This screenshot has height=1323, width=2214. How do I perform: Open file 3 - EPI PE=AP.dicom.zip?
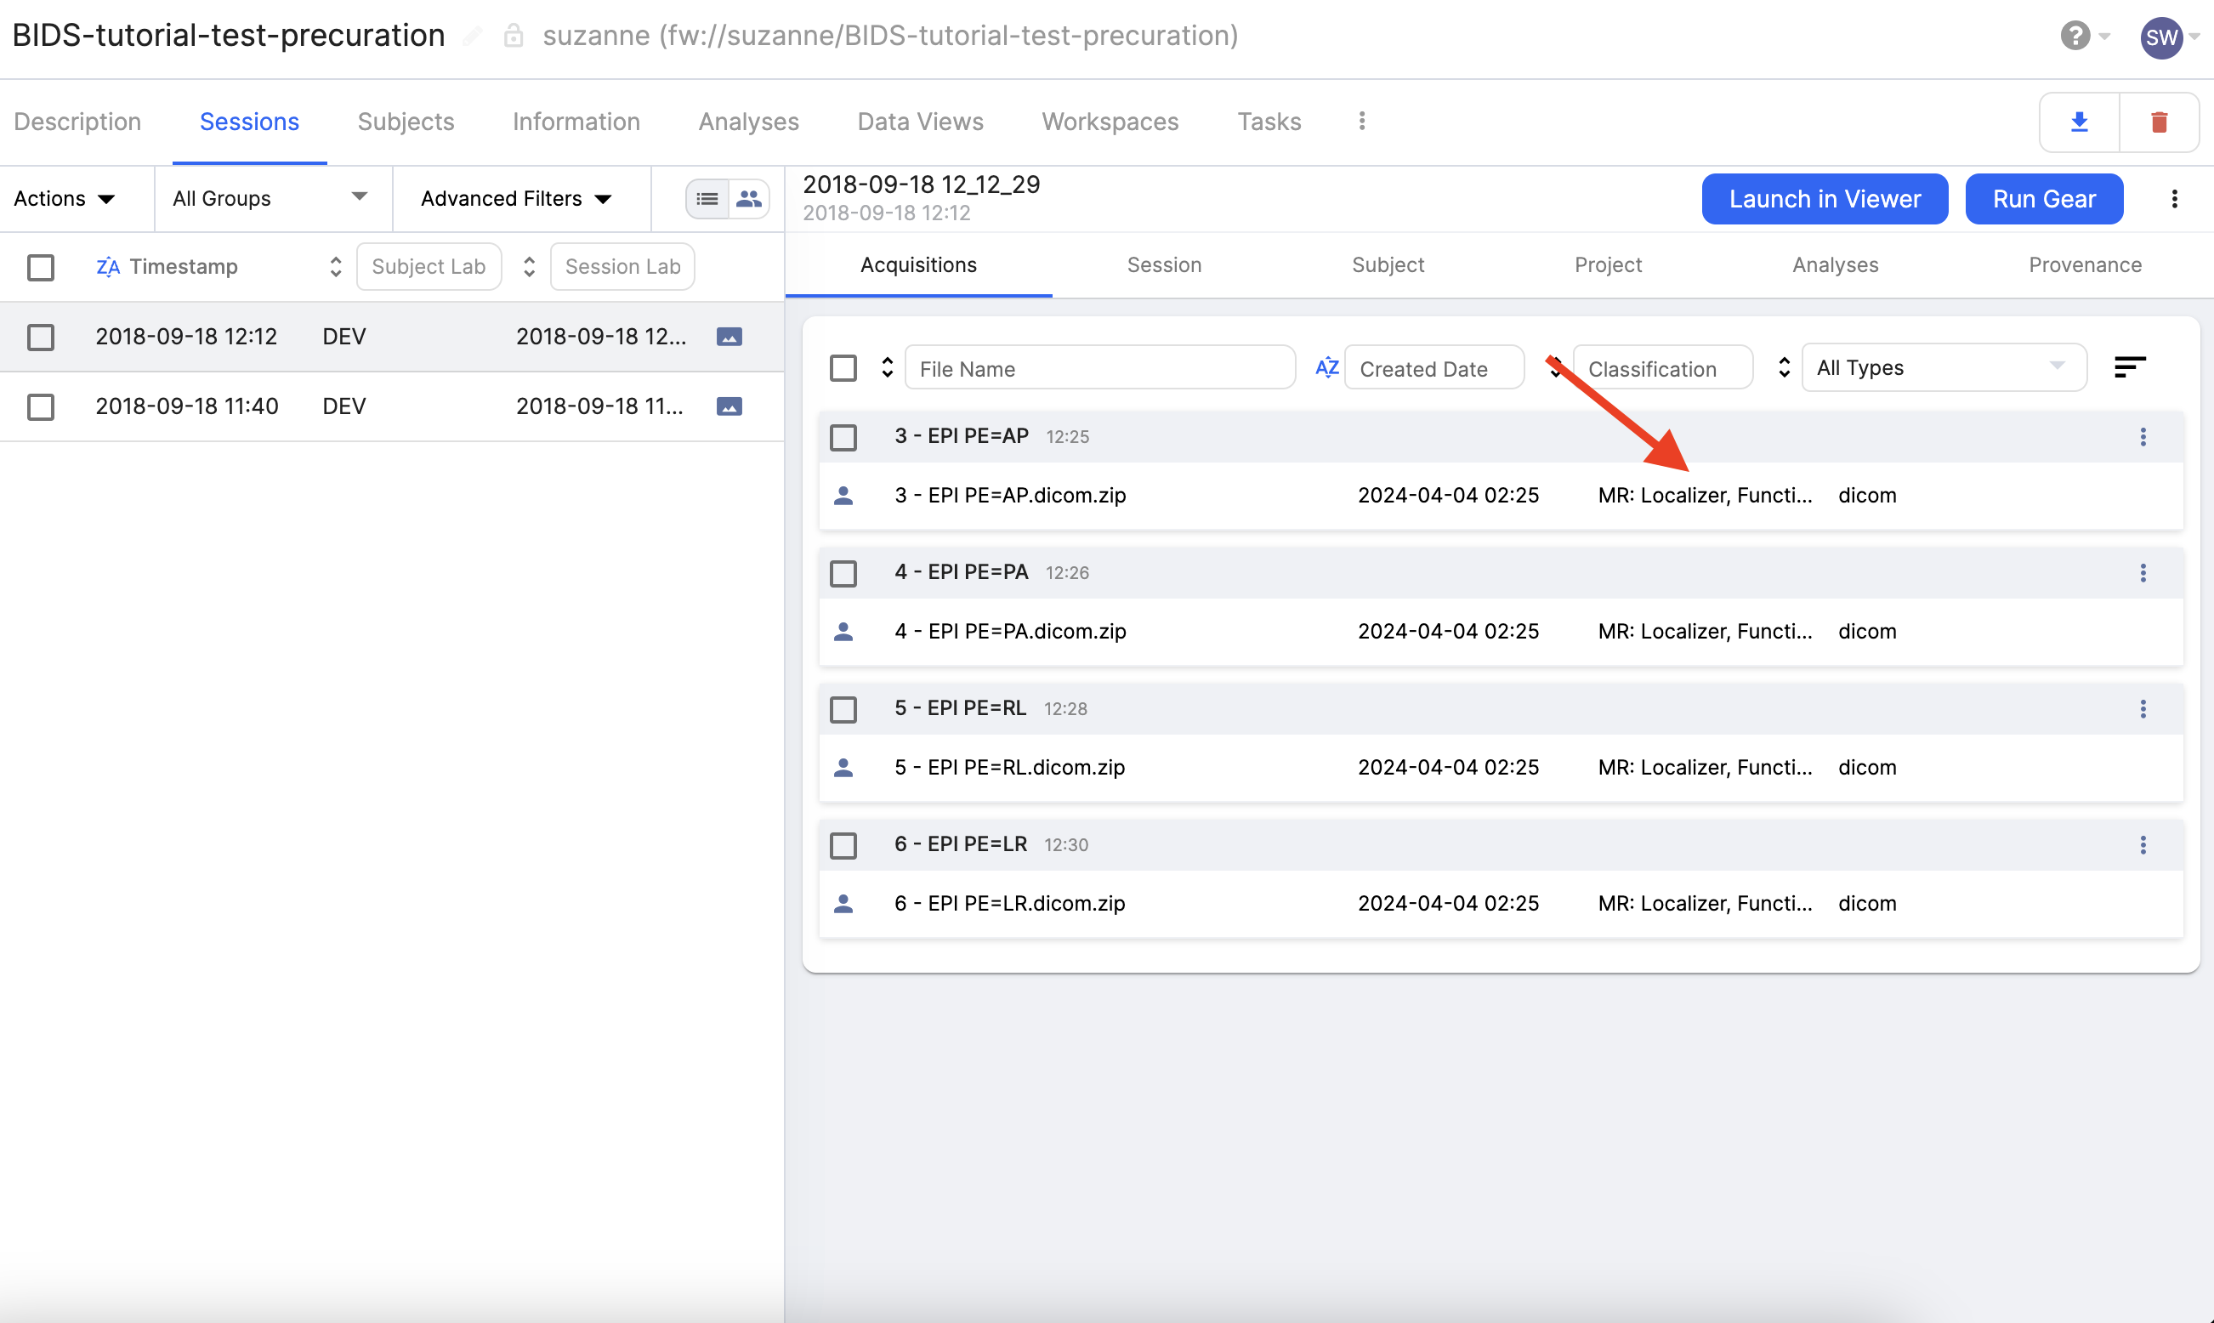coord(1010,496)
